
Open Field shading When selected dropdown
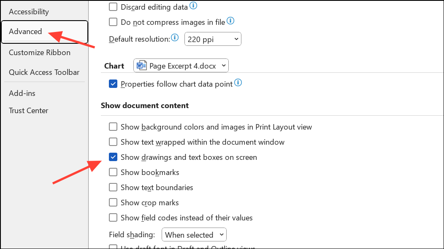click(194, 235)
